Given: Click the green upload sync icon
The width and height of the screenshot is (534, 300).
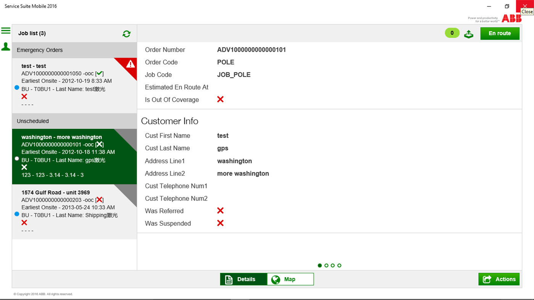Looking at the screenshot, I should pos(469,34).
